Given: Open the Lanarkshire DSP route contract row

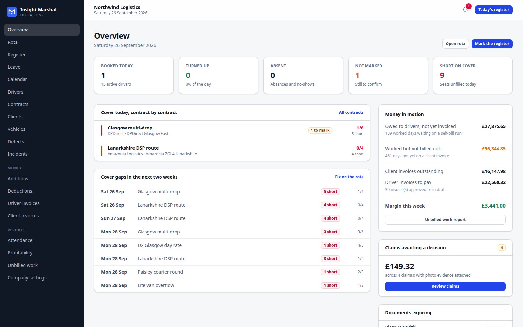Looking at the screenshot, I should tap(232, 151).
